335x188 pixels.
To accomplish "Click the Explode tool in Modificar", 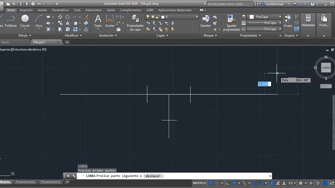I will (86, 23).
